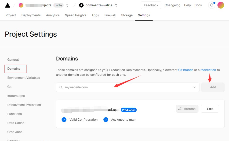Open the notifications bell
Image resolution: width=229 pixels, height=141 pixels.
click(212, 5)
